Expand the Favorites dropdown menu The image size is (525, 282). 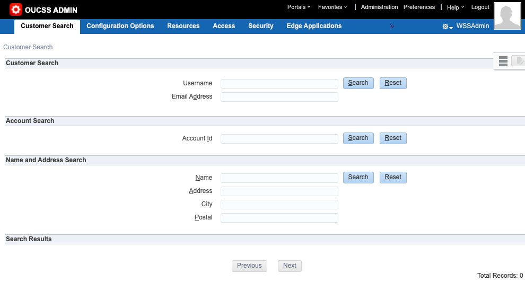[332, 7]
